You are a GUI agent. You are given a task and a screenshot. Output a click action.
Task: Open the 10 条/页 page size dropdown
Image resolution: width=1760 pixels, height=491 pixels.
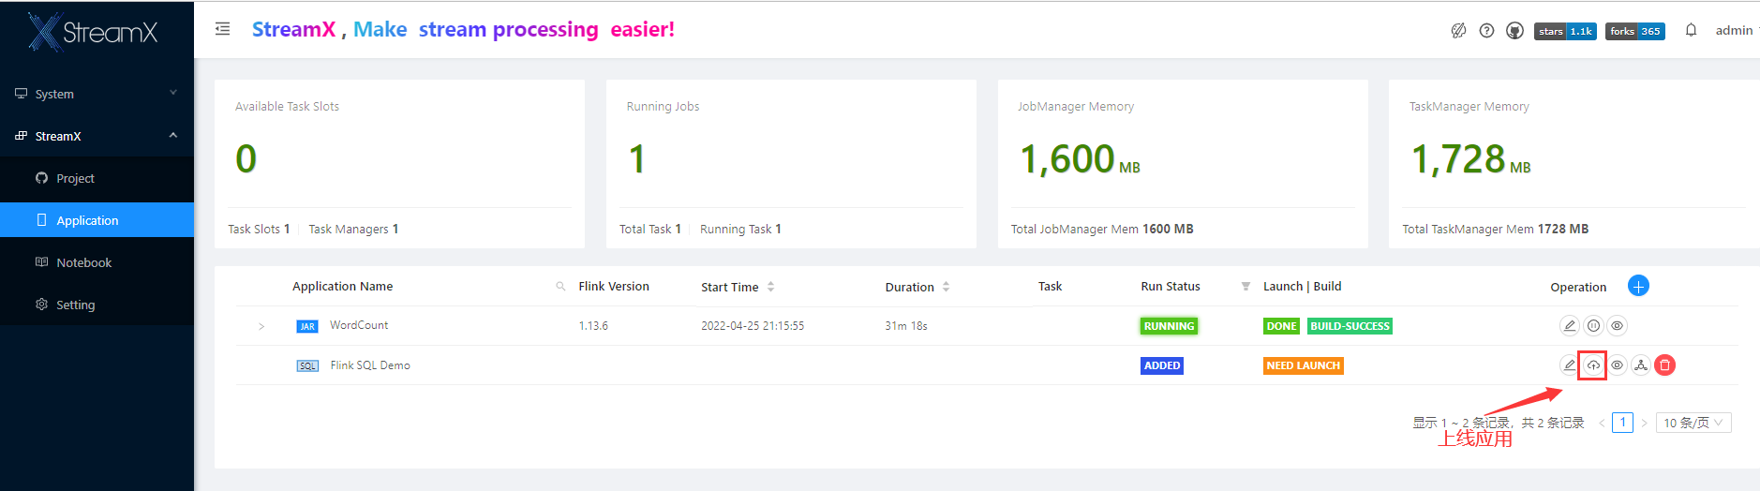pos(1693,423)
